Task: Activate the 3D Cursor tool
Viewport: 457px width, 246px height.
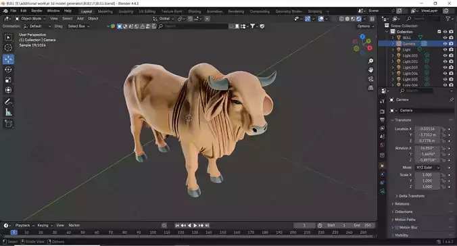Action: 8,47
